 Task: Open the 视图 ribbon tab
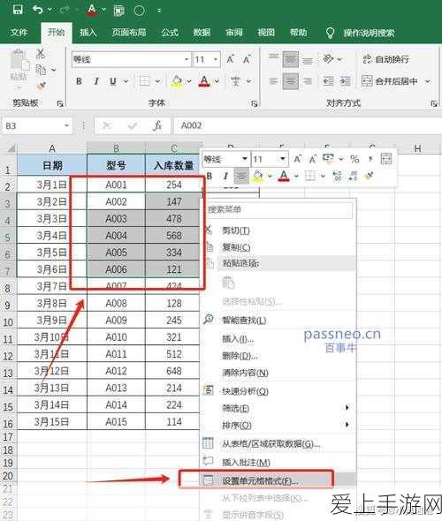pyautogui.click(x=266, y=33)
